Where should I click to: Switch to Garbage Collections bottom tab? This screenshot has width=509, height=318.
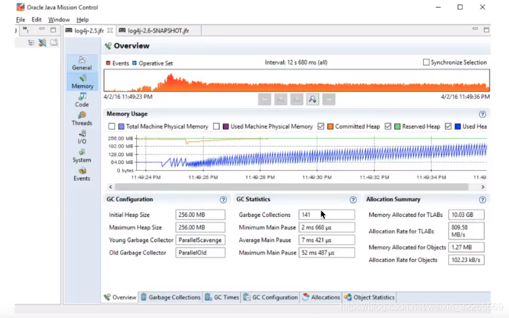click(171, 297)
